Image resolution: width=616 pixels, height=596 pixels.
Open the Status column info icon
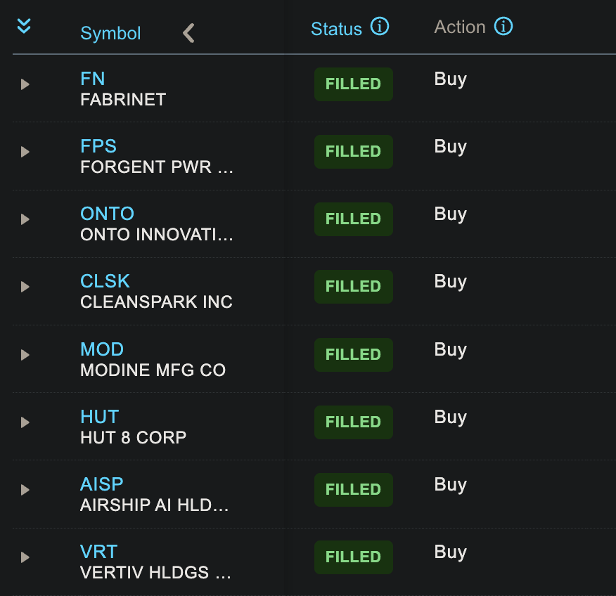pyautogui.click(x=380, y=27)
